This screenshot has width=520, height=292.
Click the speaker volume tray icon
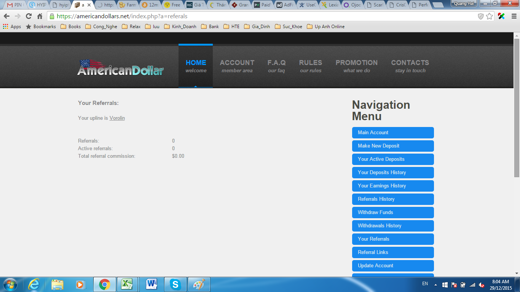point(482,285)
